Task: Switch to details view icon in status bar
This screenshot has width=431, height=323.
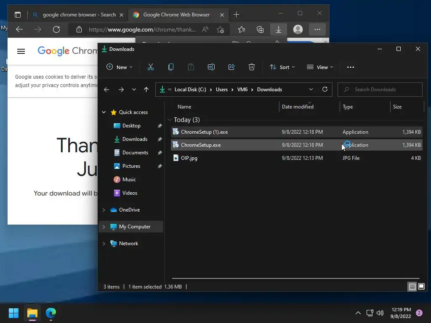Action: coord(412,287)
